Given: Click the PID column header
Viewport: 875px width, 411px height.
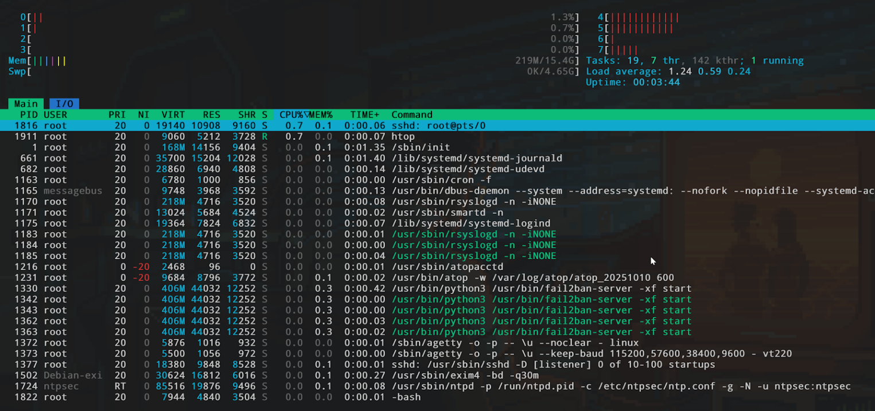Looking at the screenshot, I should 29,115.
